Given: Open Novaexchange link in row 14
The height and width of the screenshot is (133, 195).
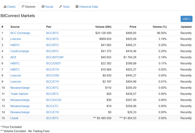Looking at the screenshot, I should [x=20, y=112].
